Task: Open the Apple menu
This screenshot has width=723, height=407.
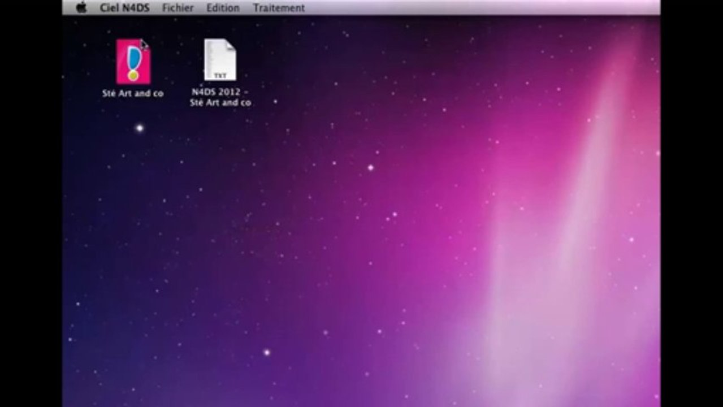Action: click(x=81, y=7)
